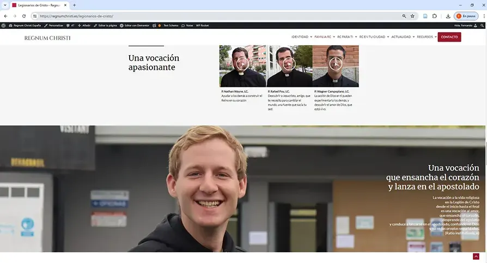Click the URL address bar

(x=218, y=16)
